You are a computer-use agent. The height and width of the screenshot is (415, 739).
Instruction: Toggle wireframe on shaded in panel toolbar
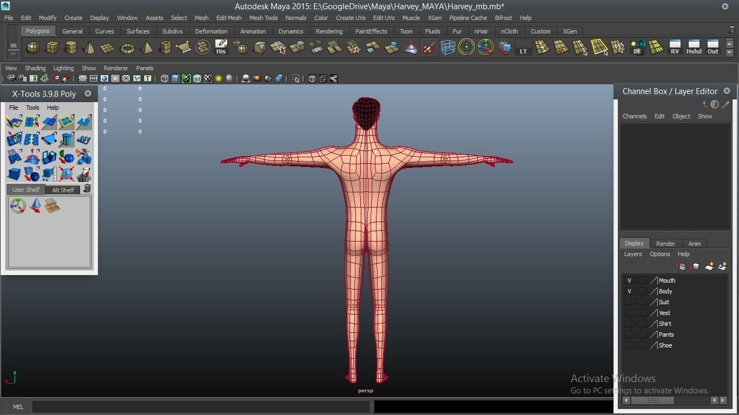coord(197,78)
